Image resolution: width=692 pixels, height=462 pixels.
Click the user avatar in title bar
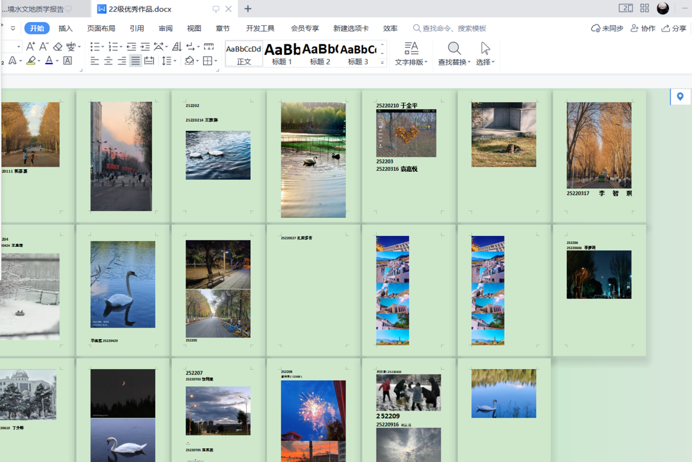coord(663,8)
